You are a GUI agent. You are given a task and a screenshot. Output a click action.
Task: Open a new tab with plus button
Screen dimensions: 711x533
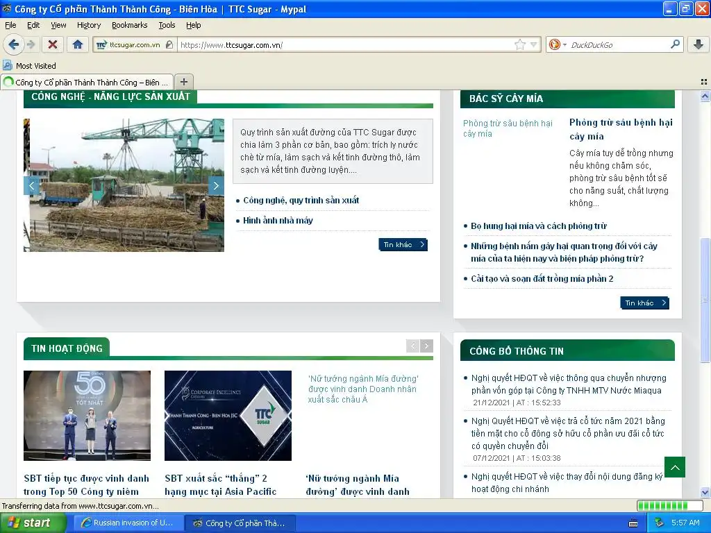pyautogui.click(x=183, y=82)
